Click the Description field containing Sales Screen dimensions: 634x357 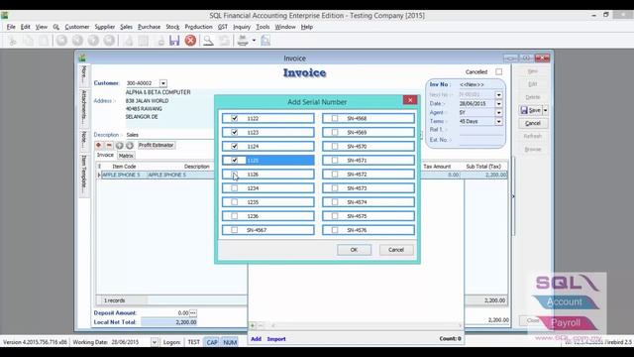tap(169, 135)
